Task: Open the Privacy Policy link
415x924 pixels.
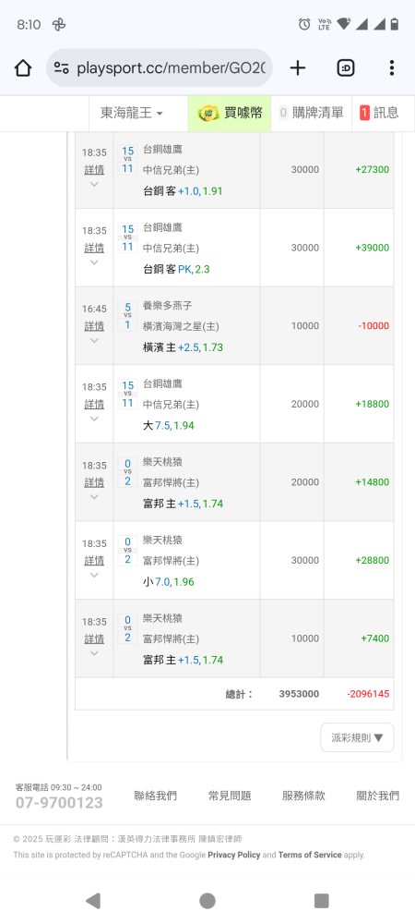Action: (234, 855)
